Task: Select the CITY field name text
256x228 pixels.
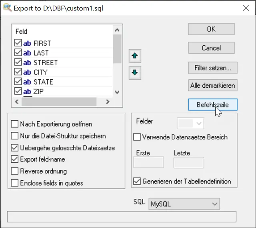Action: 40,73
